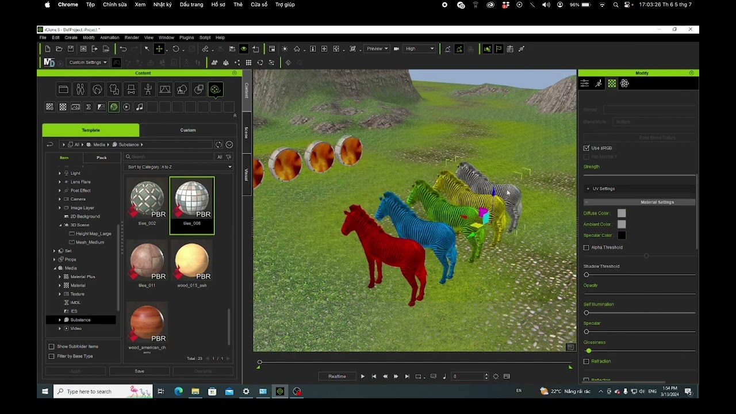
Task: Open a project using the folder icon
Action: tap(59, 49)
